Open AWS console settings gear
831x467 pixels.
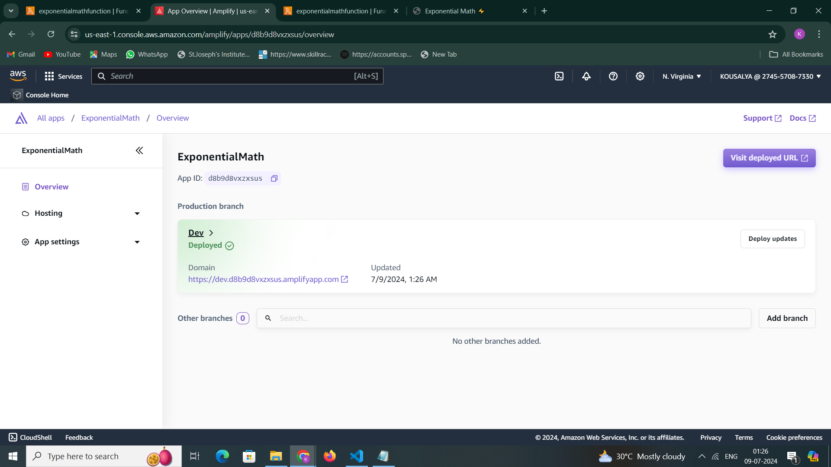640,77
